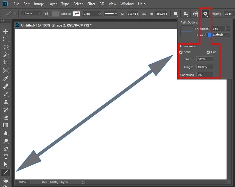Open the path operations icon
This screenshot has height=187, width=235.
175,14
